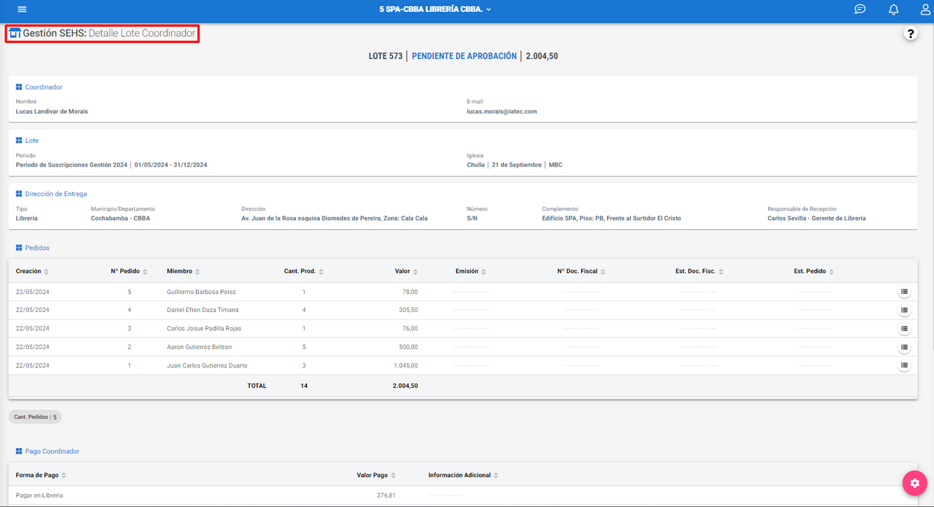
Task: Click the Dirección de Entrega grid icon
Action: coord(19,194)
